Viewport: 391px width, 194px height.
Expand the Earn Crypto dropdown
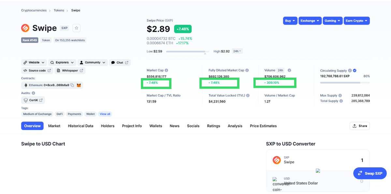coord(356,21)
